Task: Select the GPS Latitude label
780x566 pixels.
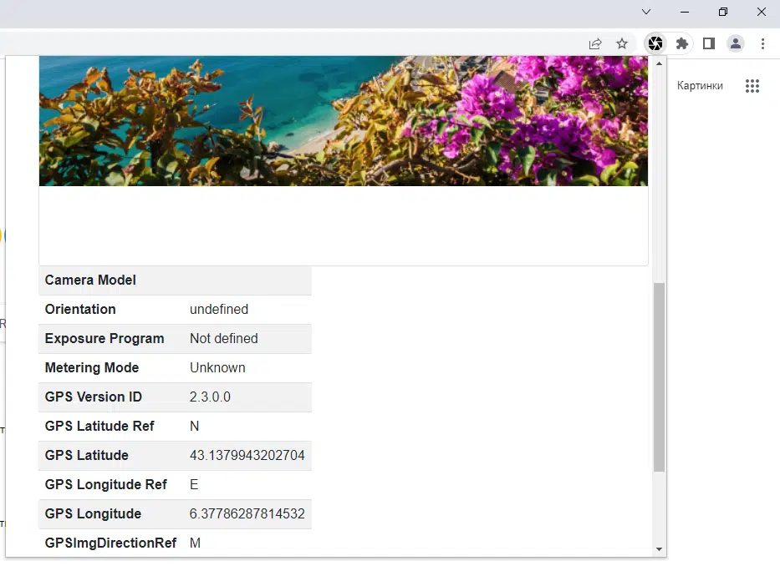Action: pyautogui.click(x=87, y=455)
